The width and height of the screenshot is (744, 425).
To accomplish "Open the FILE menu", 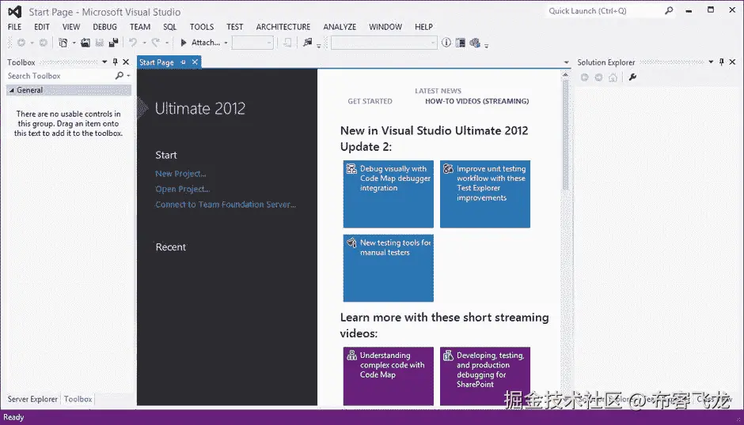I will 15,27.
